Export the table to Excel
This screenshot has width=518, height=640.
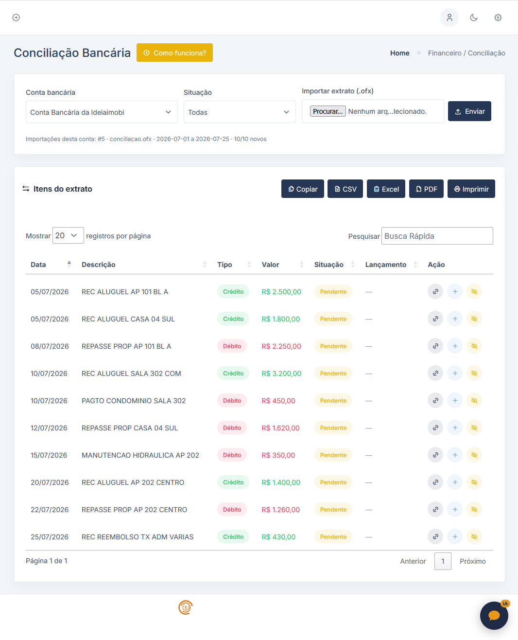[386, 189]
